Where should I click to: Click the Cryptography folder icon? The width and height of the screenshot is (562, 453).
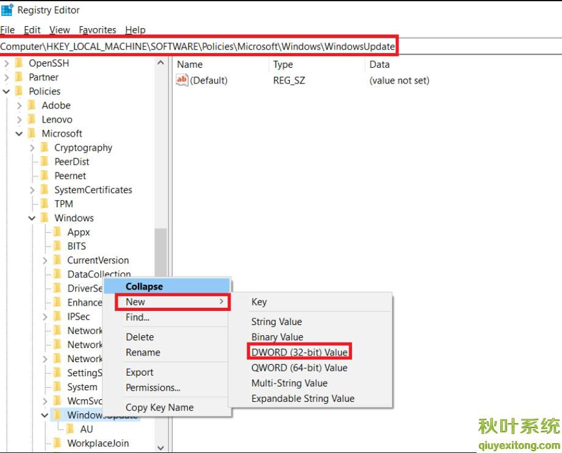click(x=45, y=148)
